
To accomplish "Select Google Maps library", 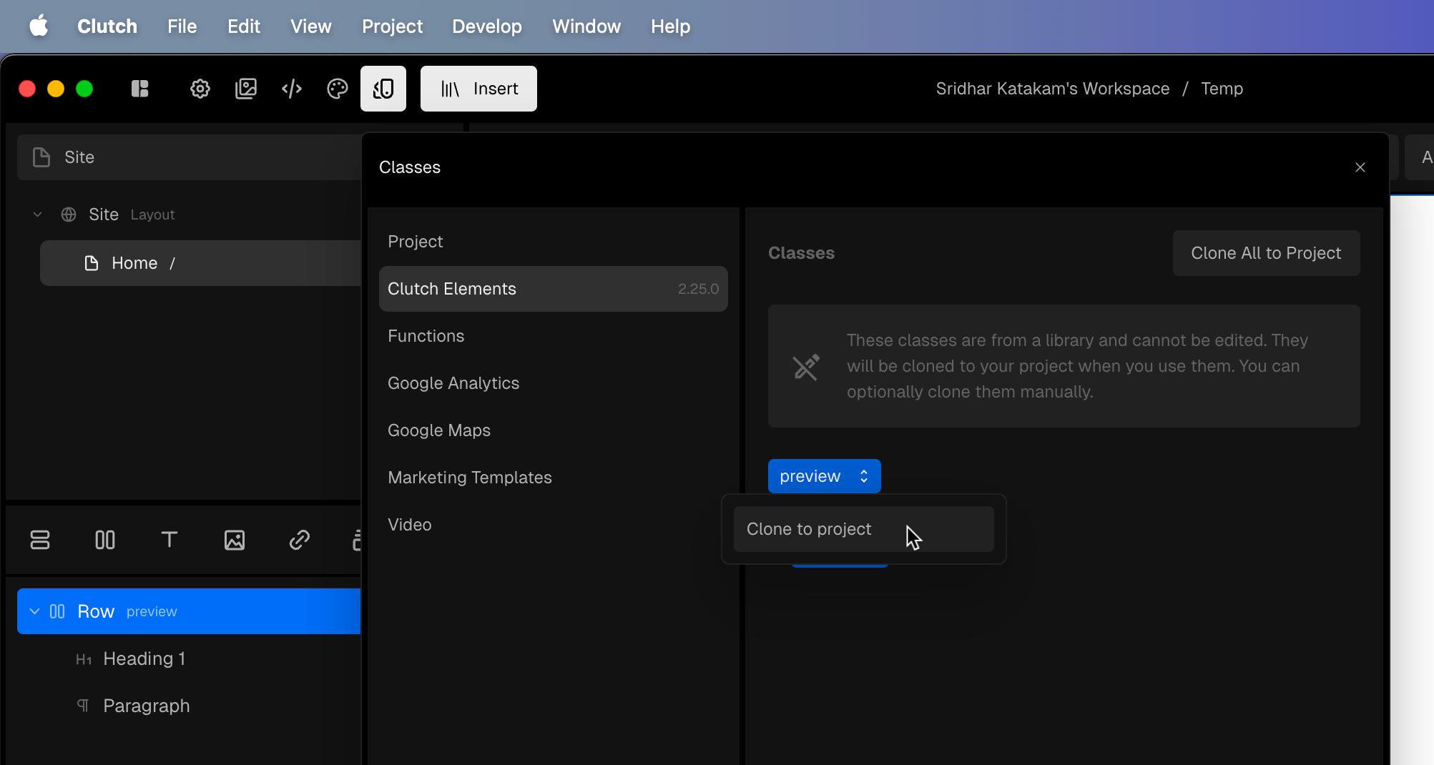I will (x=554, y=430).
